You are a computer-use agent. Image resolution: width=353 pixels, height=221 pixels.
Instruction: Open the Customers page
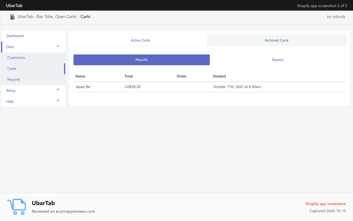16,58
